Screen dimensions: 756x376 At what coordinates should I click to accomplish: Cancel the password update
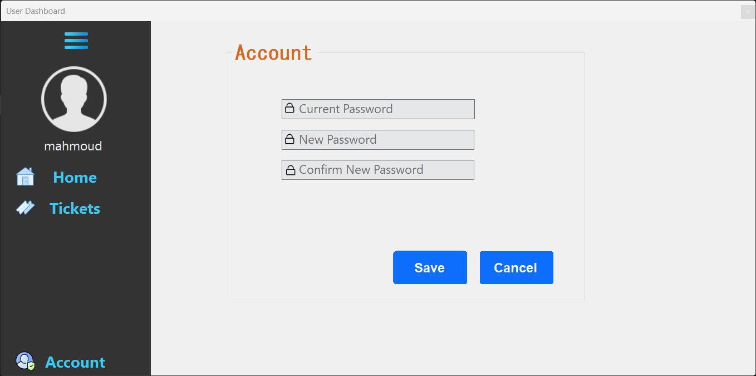(516, 267)
